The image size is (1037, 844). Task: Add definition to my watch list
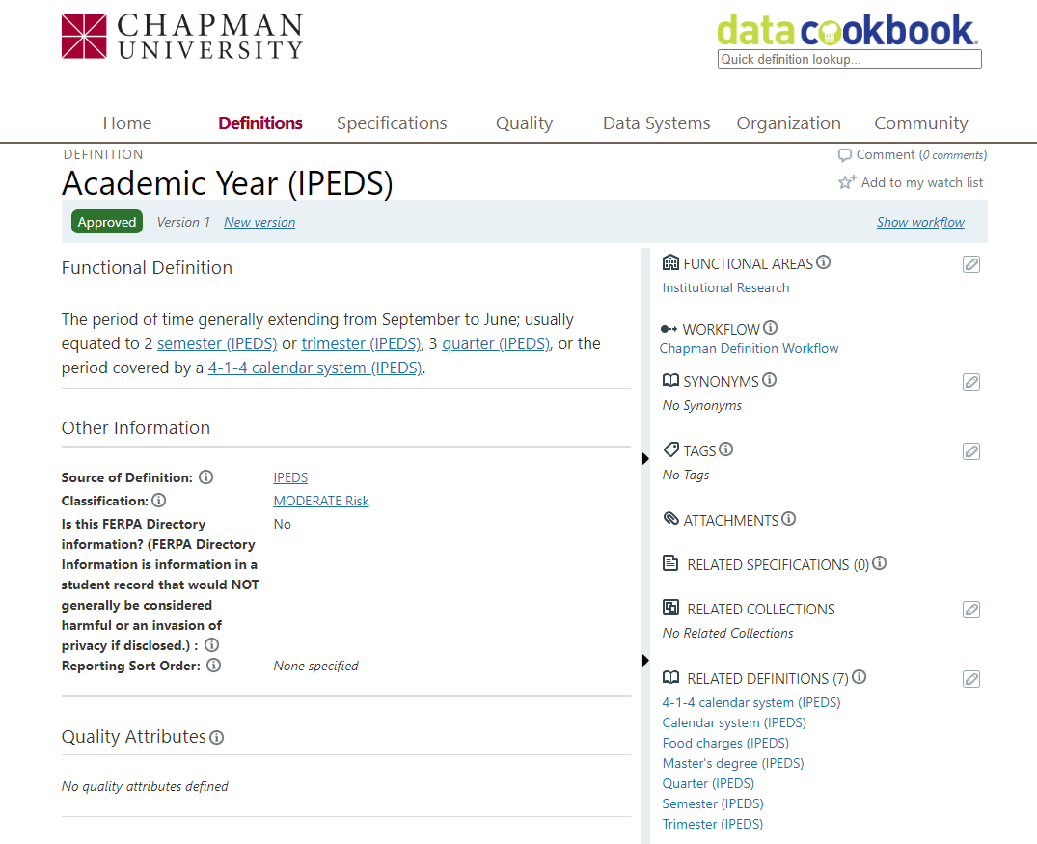(x=912, y=182)
